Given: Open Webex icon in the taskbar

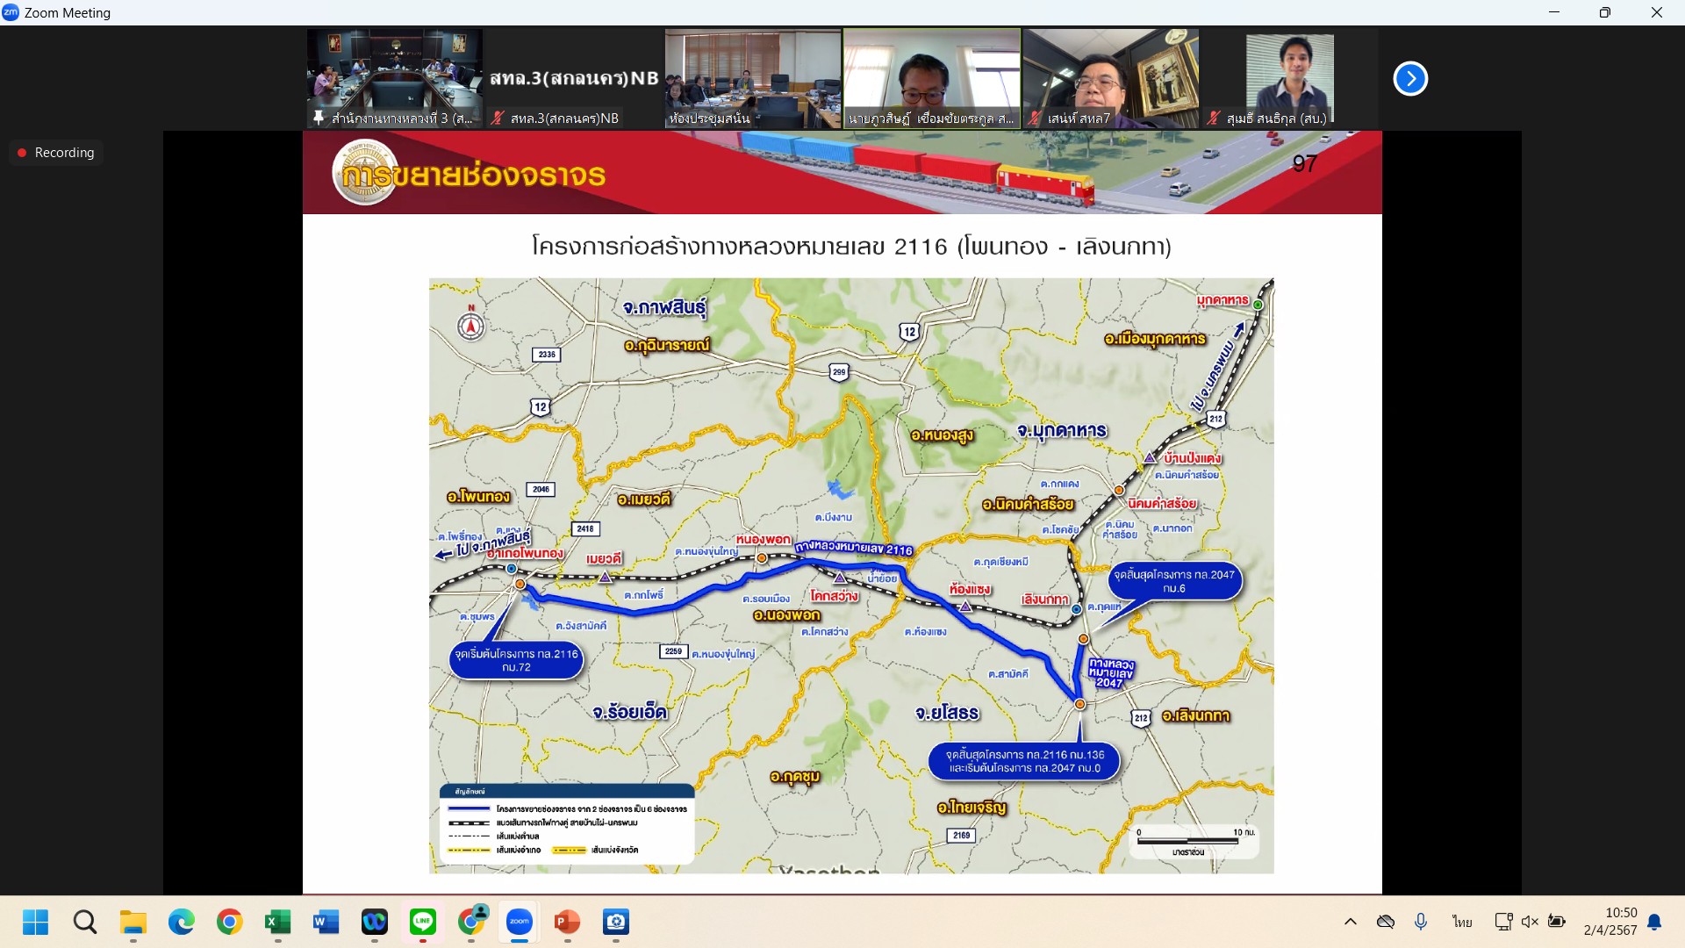Looking at the screenshot, I should tap(375, 922).
